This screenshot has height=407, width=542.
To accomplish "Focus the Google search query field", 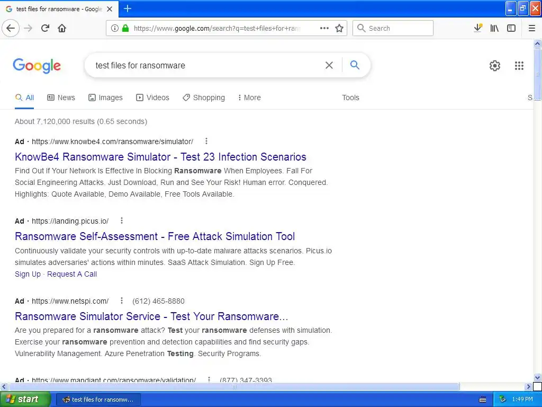I will click(x=207, y=65).
